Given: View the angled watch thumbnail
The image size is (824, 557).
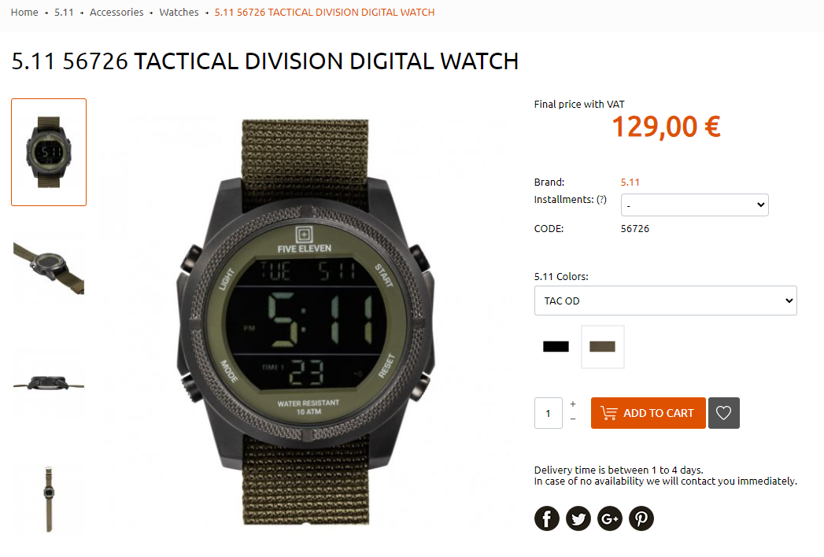Looking at the screenshot, I should pos(49,267).
